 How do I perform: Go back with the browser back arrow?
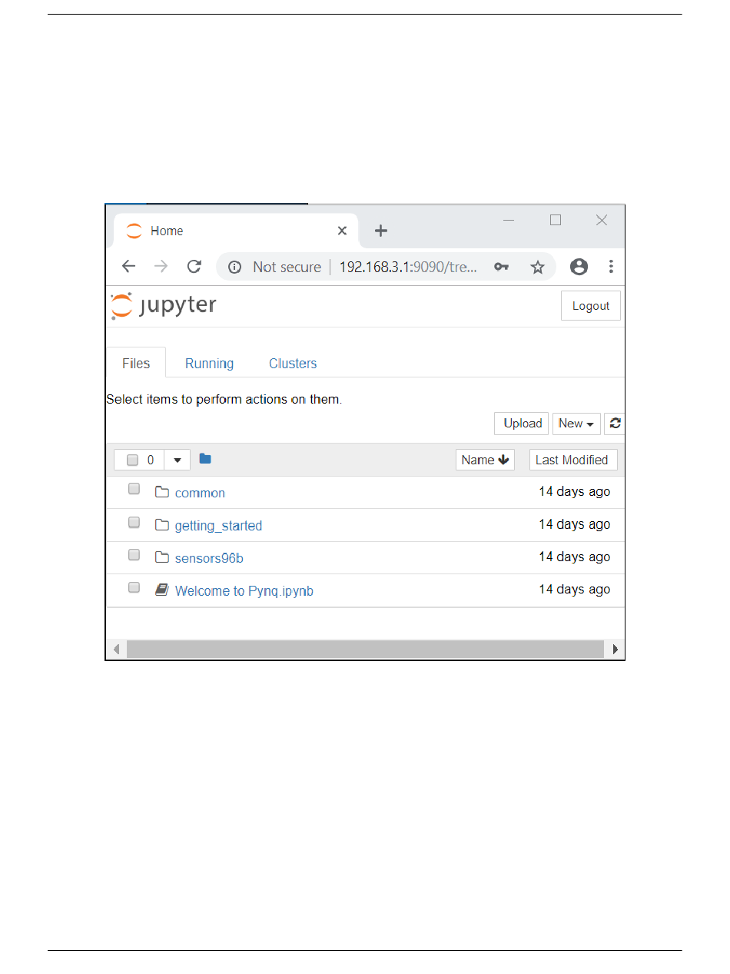click(x=128, y=267)
